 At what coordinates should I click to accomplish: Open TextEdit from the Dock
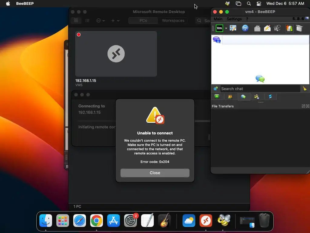[x=147, y=221]
